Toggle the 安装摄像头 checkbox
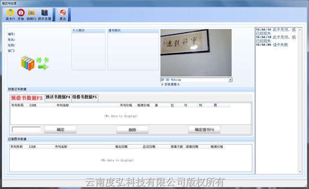The height and width of the screenshot is (189, 309). [x=162, y=84]
